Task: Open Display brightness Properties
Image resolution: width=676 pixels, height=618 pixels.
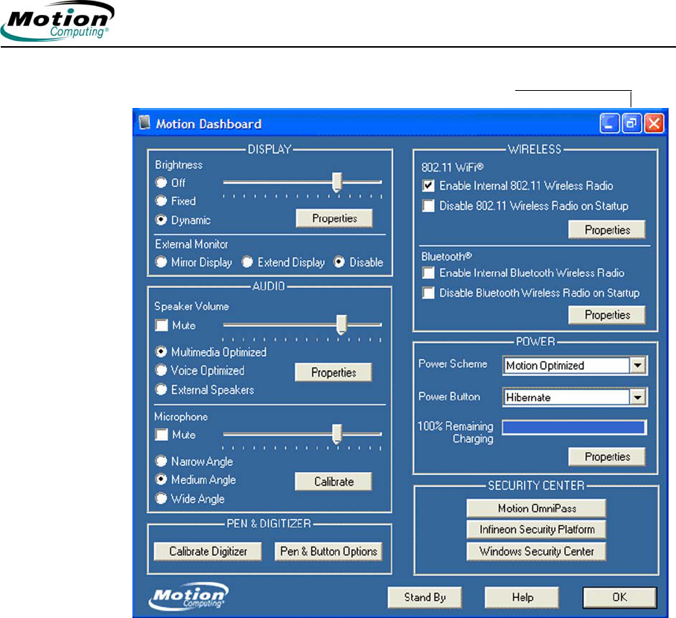Action: point(334,218)
